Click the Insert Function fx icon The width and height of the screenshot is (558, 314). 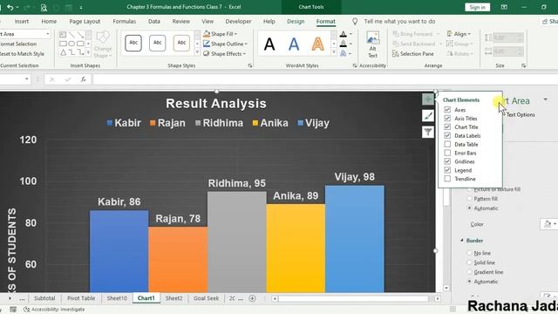[x=84, y=79]
